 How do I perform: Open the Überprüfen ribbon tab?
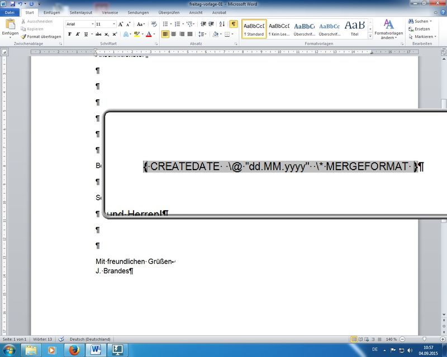[169, 12]
